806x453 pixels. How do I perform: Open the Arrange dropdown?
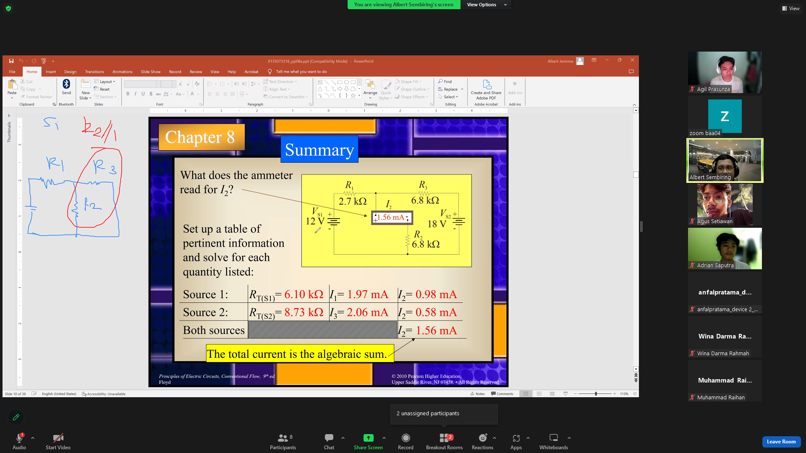(x=370, y=89)
